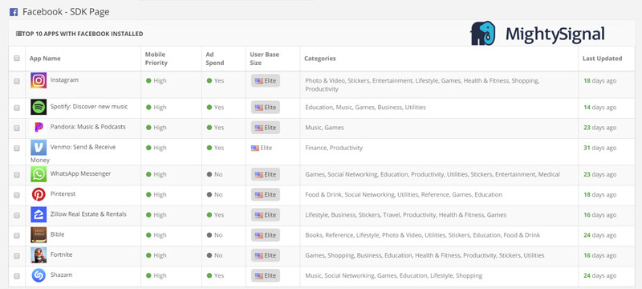
Task: Open the Bible app name link
Action: tap(57, 234)
